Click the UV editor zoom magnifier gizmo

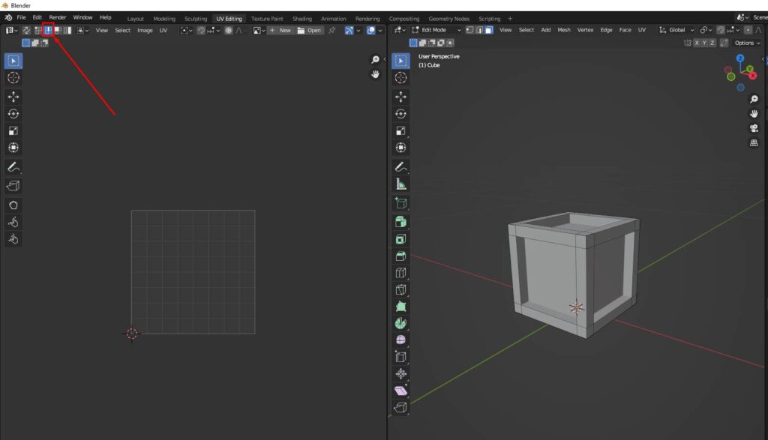[x=375, y=60]
